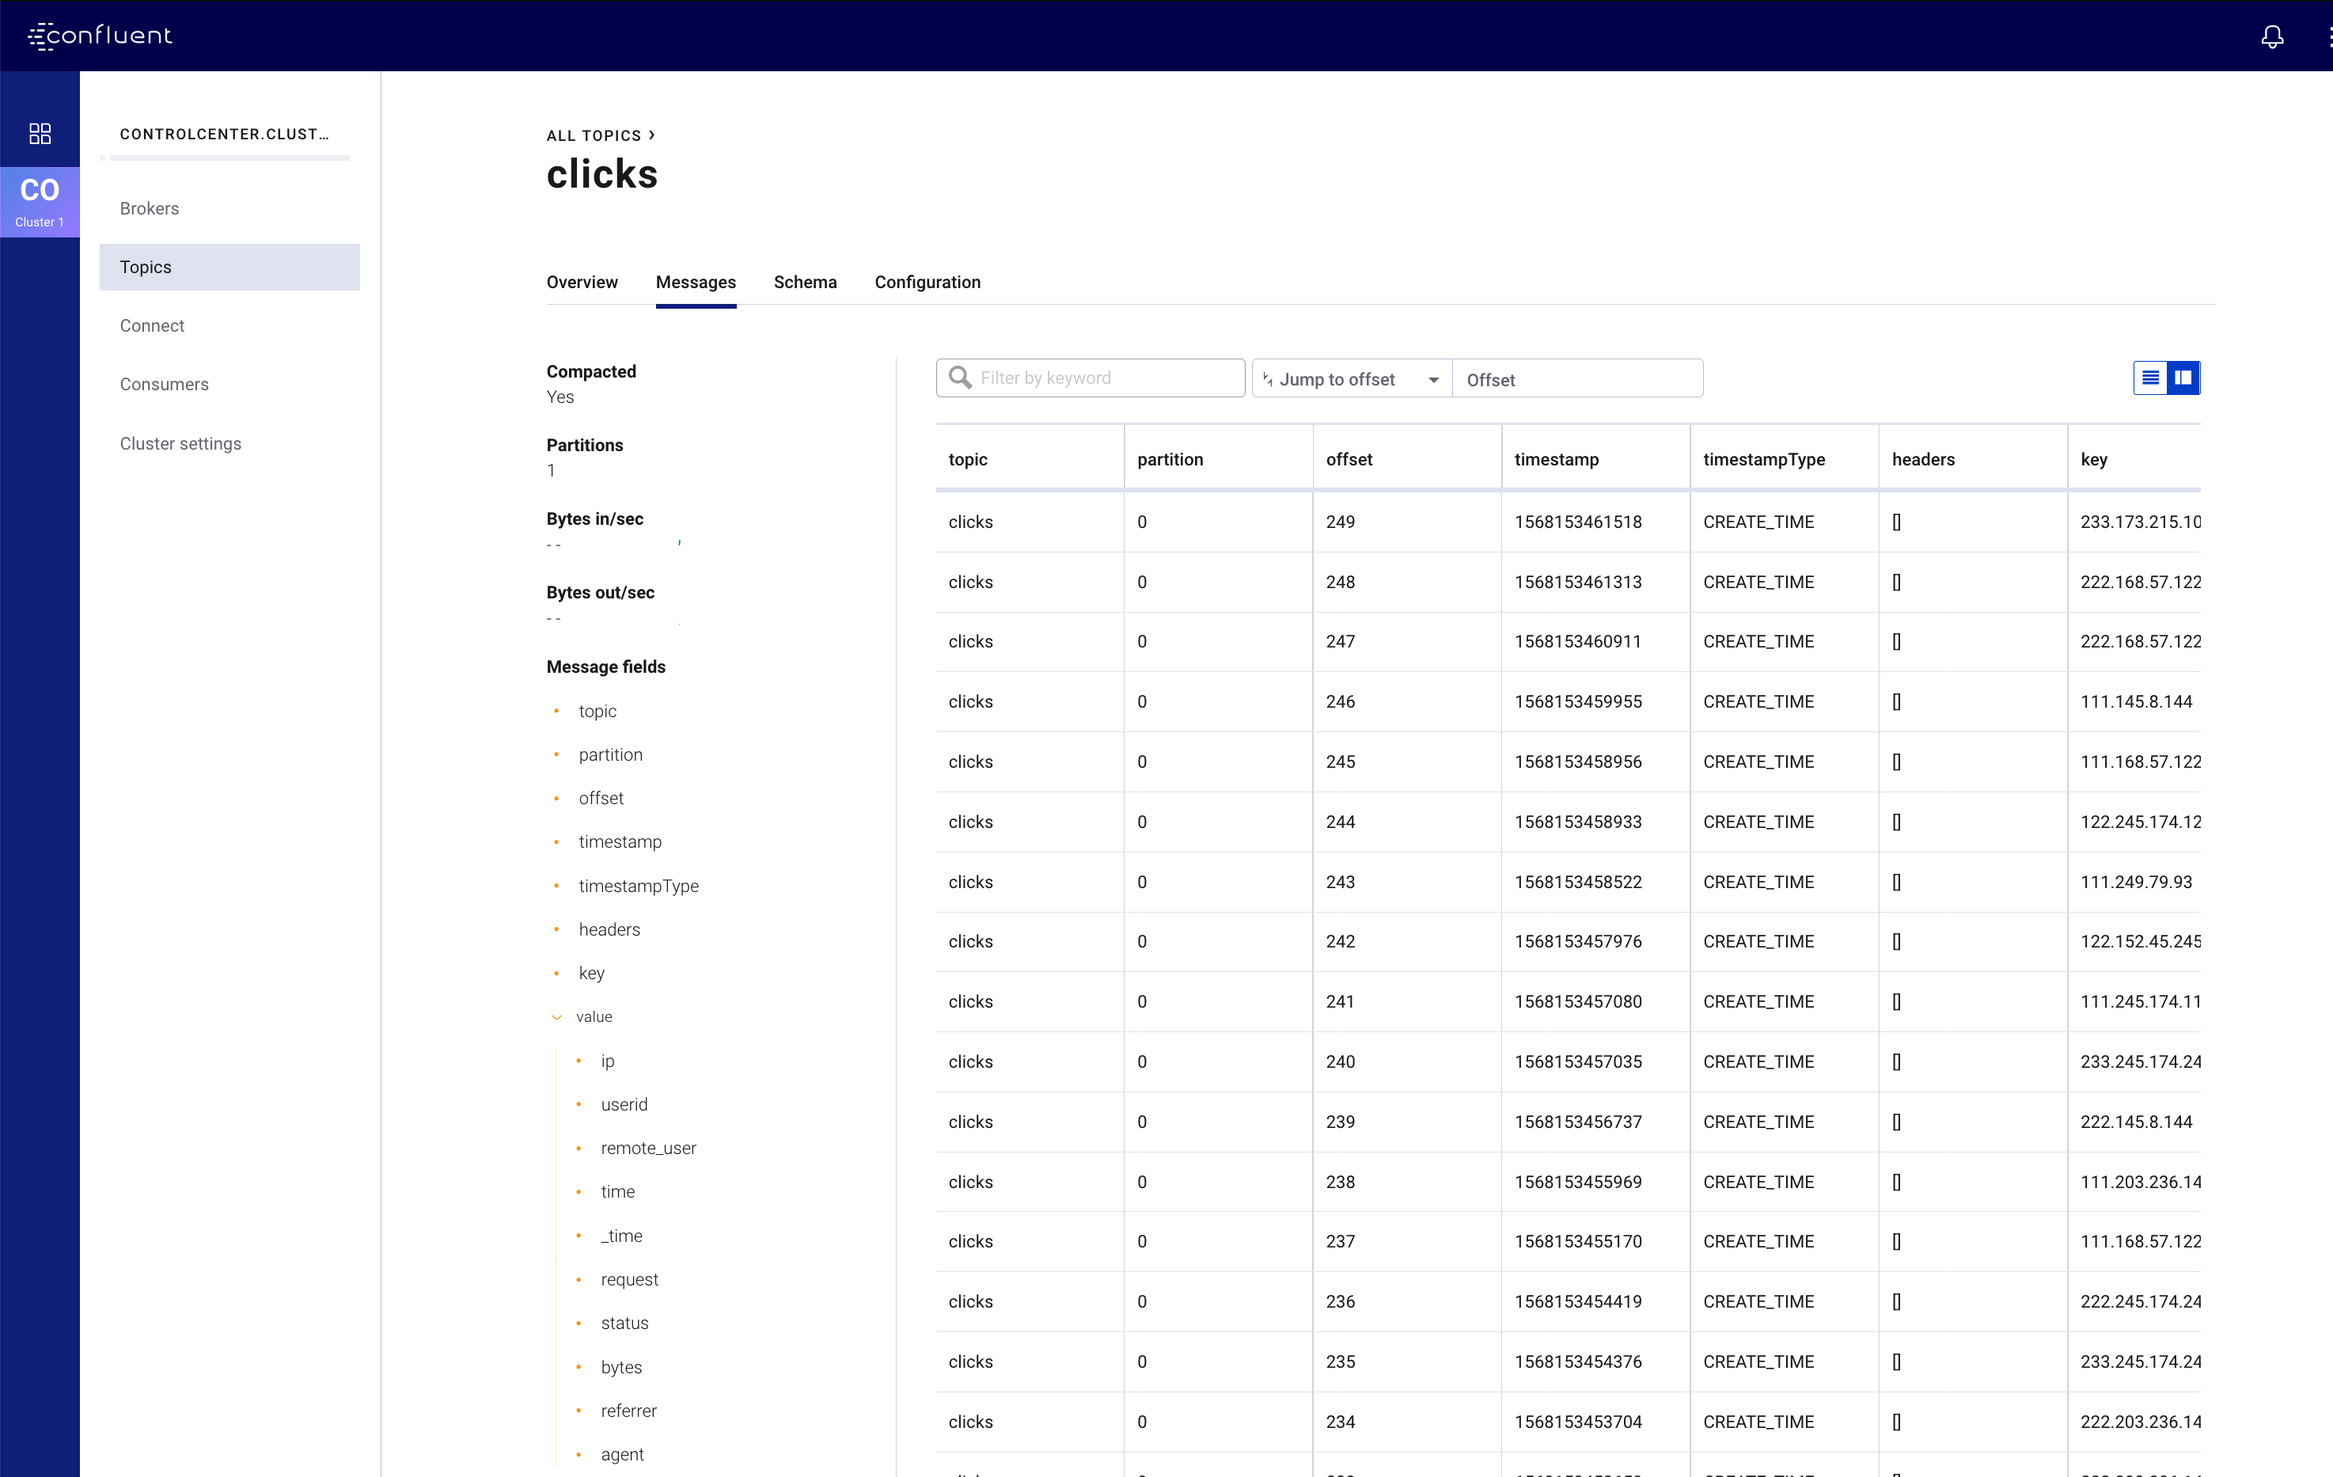
Task: Open Consumers in sidebar
Action: pyautogui.click(x=165, y=385)
